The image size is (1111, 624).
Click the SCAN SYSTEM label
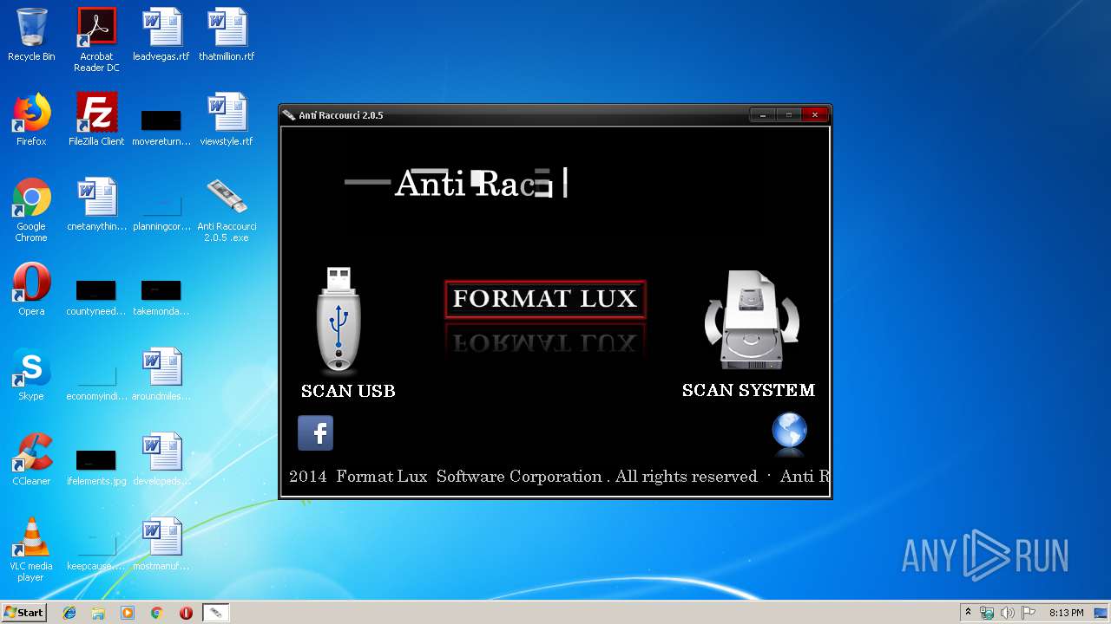point(748,390)
